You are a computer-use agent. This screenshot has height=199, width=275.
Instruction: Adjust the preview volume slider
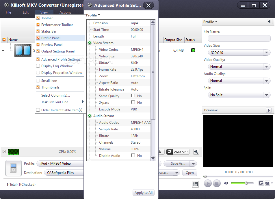tap(242, 183)
